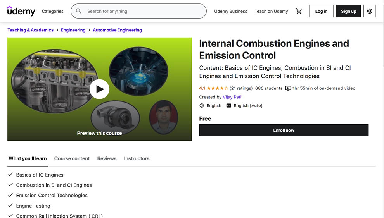
Task: Click the Udemy logo
Action: (x=21, y=11)
